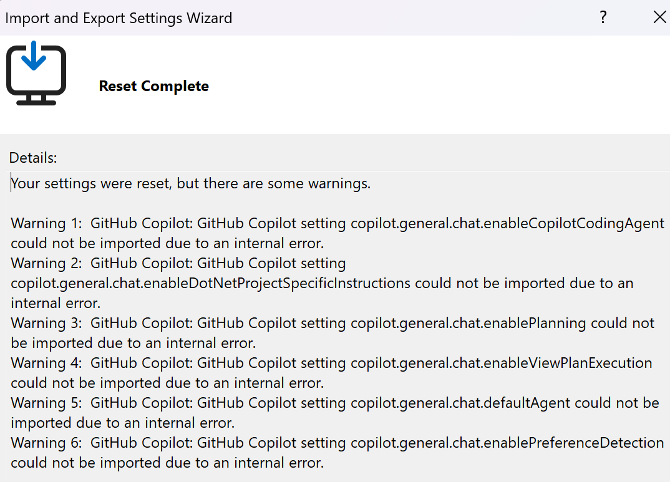
Task: Click the Reset Complete heading
Action: pyautogui.click(x=153, y=86)
